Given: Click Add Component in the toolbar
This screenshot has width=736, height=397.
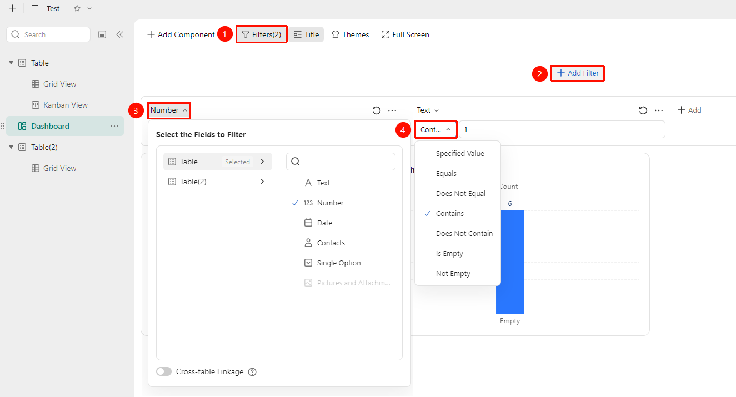Looking at the screenshot, I should coord(181,34).
